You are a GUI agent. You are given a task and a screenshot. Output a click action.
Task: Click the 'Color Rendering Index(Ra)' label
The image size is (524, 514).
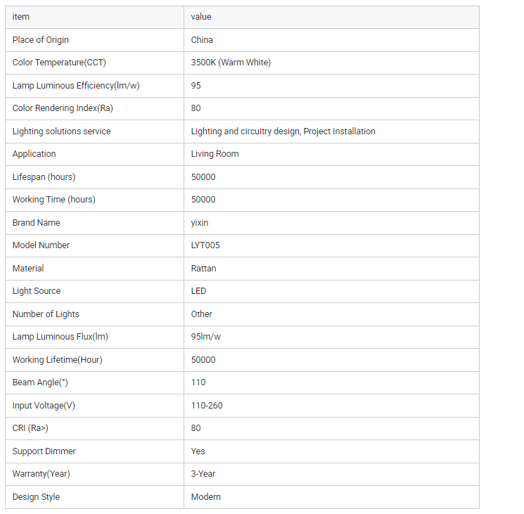(63, 108)
